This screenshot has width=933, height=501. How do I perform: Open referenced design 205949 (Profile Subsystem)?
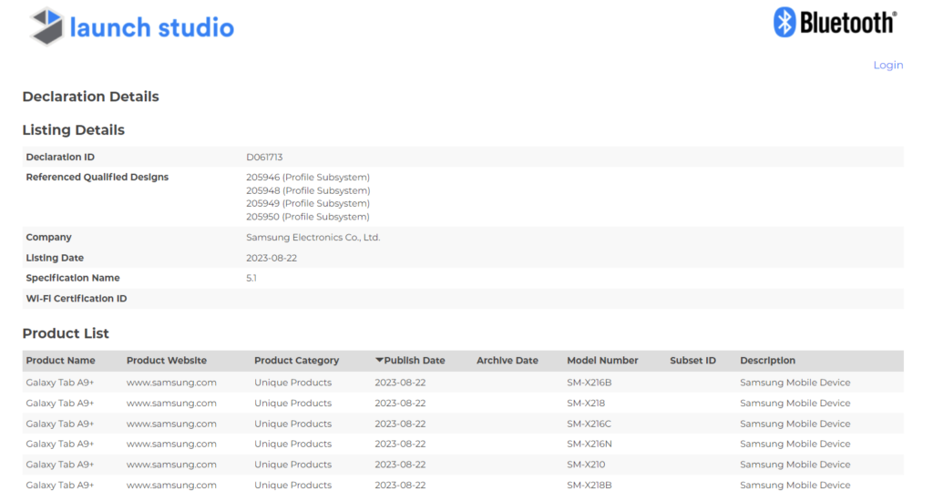308,203
